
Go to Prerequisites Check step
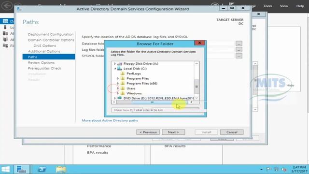coord(44,69)
